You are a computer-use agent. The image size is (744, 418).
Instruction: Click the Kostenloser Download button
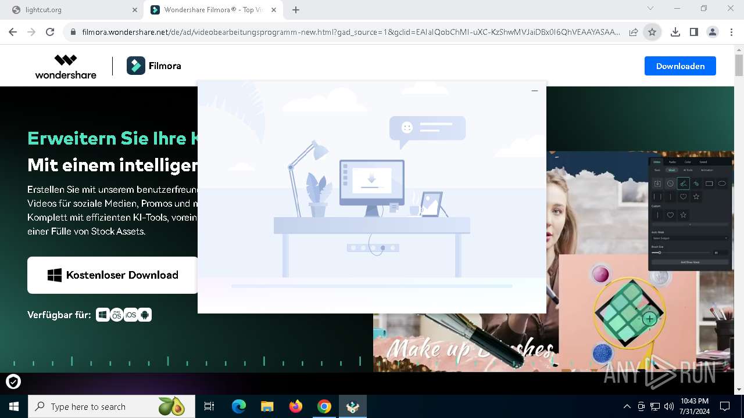pos(113,275)
